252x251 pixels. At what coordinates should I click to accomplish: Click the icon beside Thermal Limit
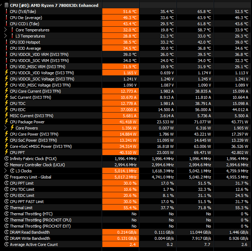coord(6,208)
